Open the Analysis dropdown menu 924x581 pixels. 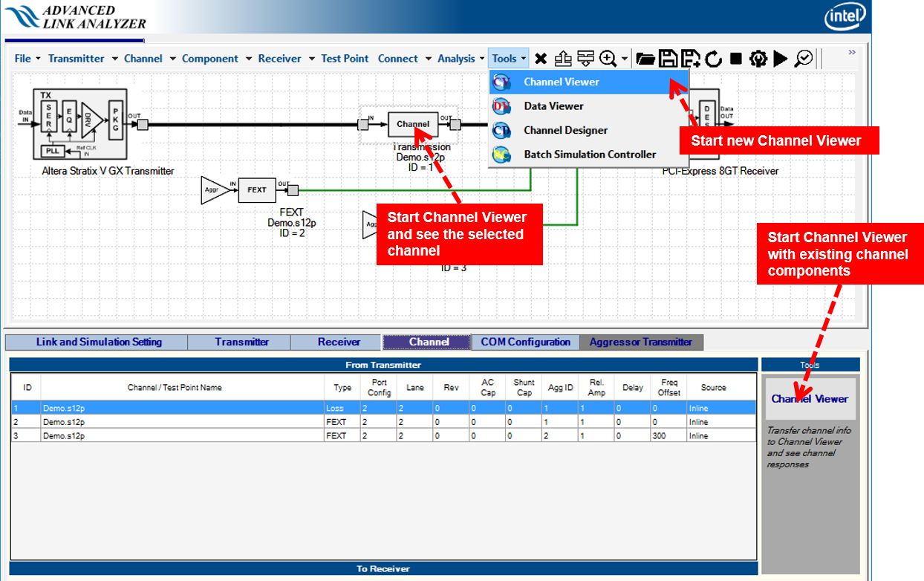coord(461,59)
